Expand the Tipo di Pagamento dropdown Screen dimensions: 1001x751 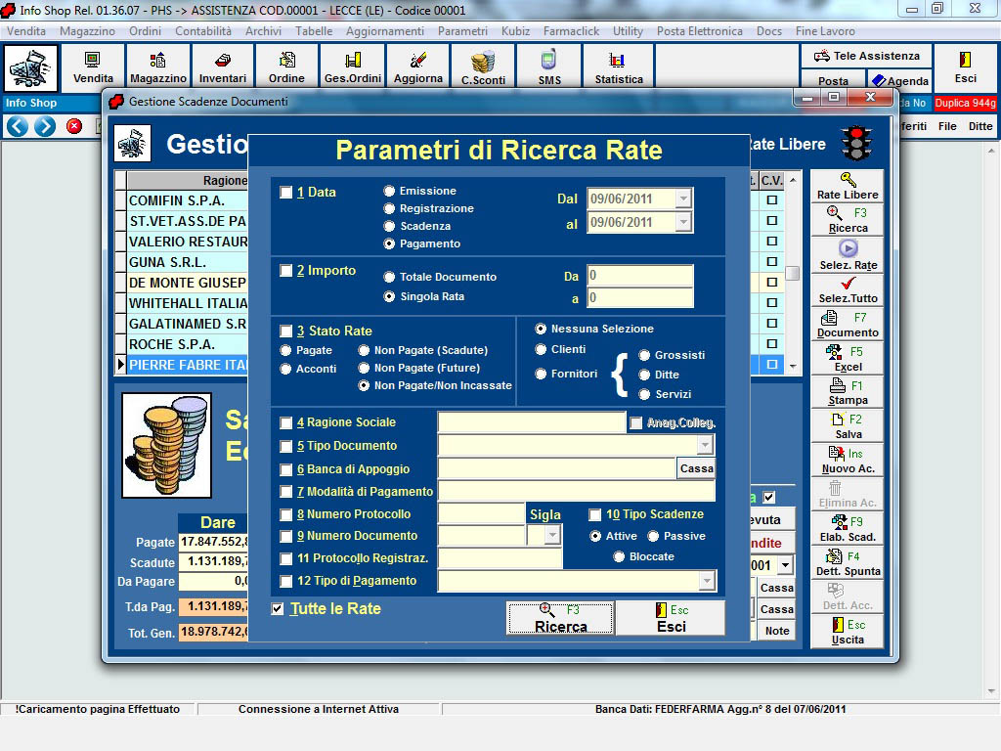pos(707,581)
